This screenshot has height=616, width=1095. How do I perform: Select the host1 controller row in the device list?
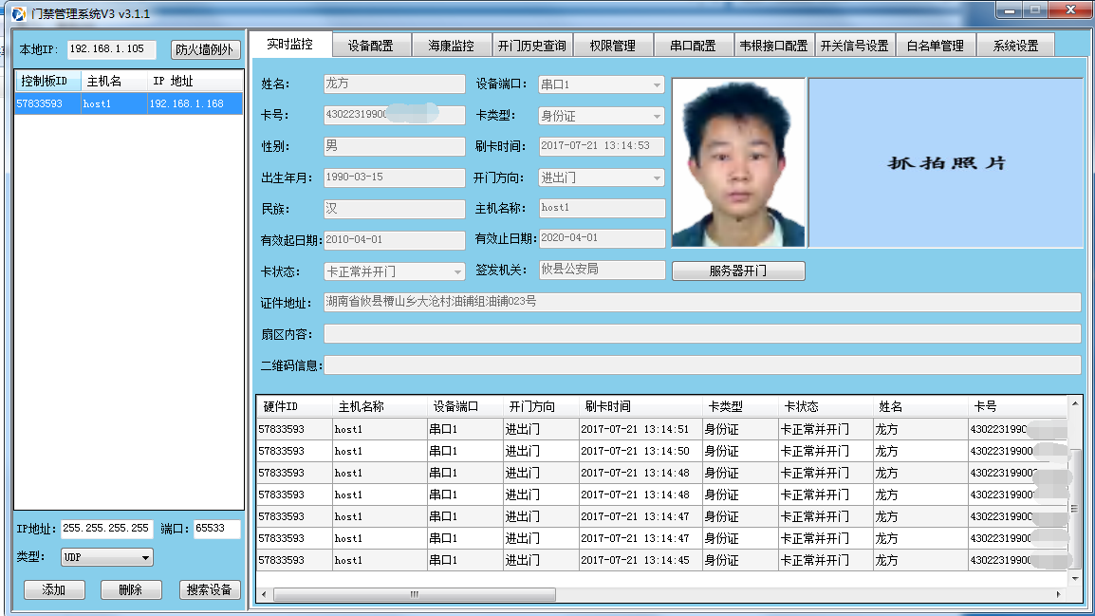click(x=128, y=104)
